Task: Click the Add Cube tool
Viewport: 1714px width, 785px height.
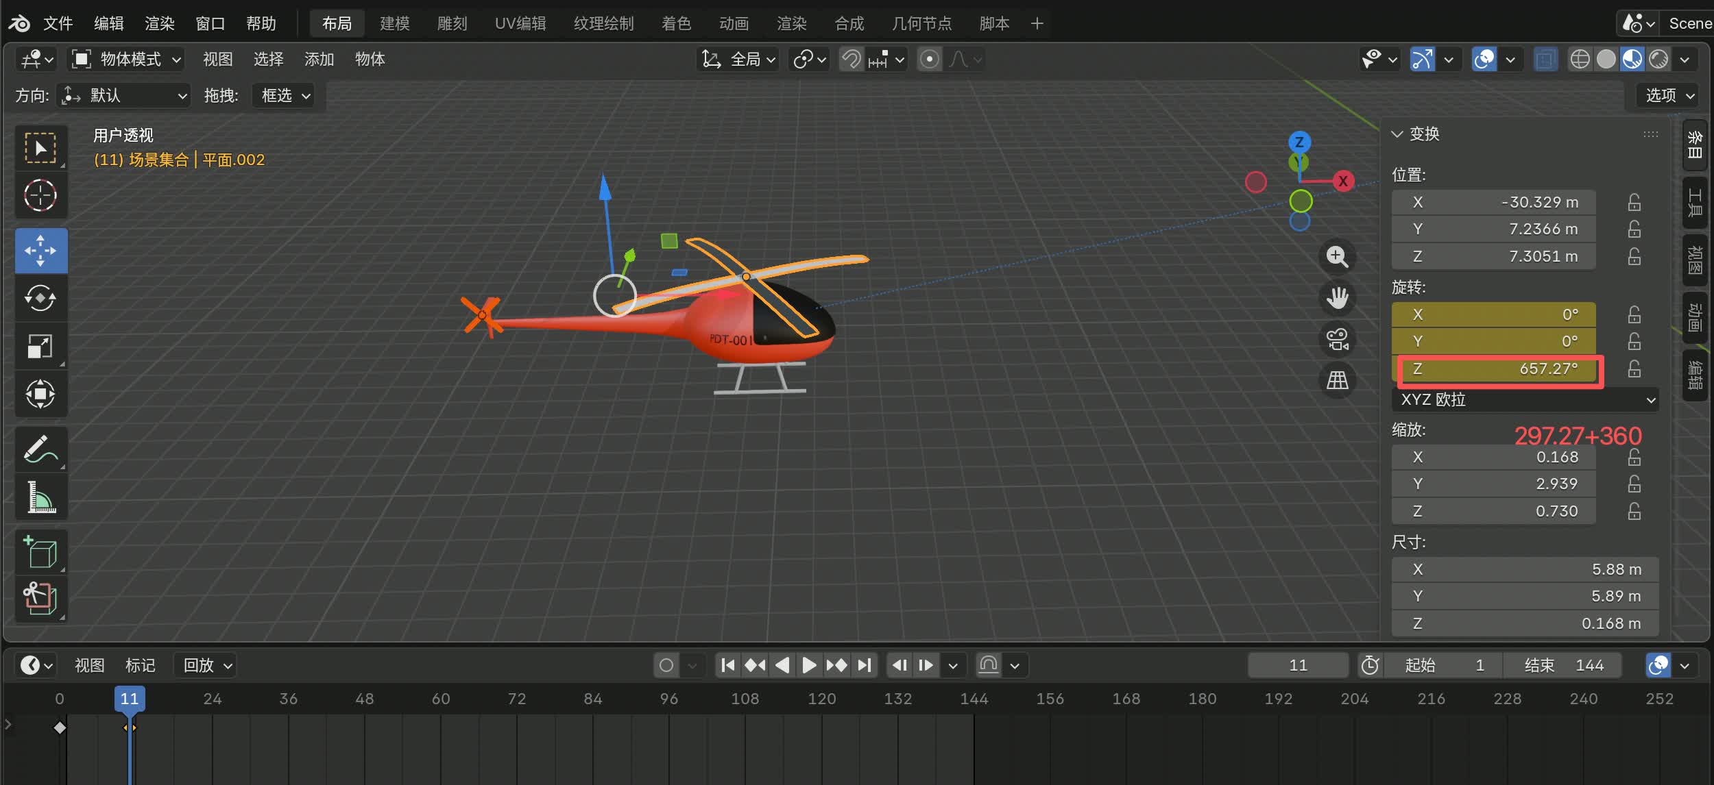Action: [40, 551]
